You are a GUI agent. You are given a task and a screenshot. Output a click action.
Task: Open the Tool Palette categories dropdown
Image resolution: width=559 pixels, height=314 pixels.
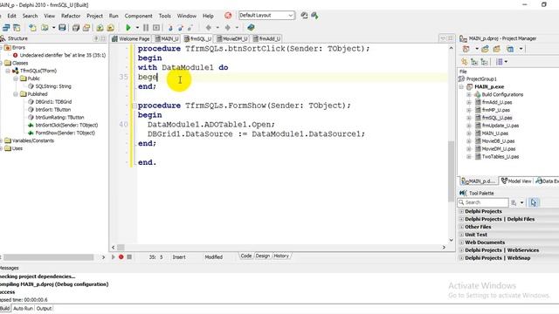[x=521, y=202]
